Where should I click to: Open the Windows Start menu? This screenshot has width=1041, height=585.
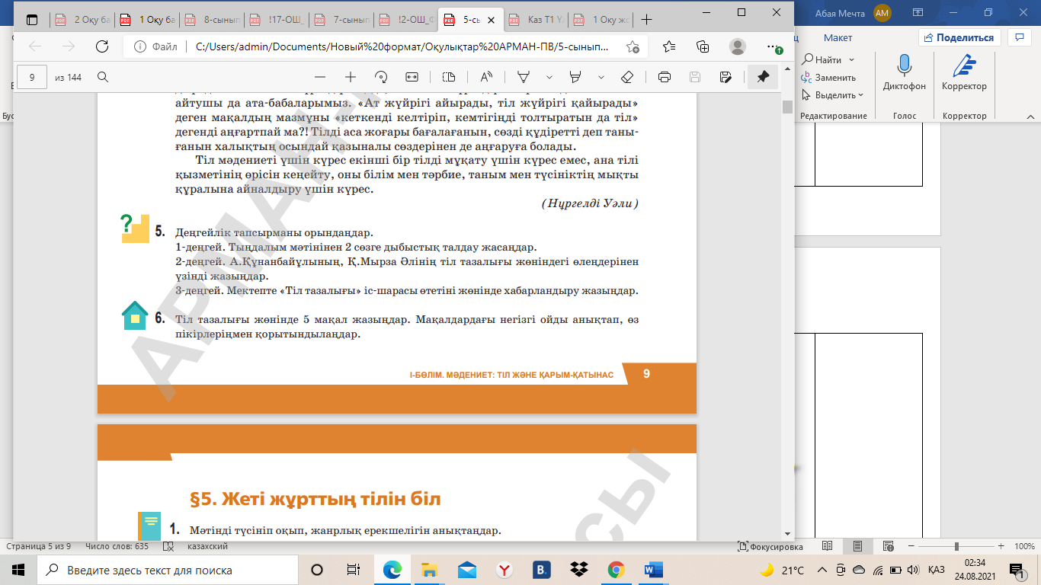click(x=18, y=570)
